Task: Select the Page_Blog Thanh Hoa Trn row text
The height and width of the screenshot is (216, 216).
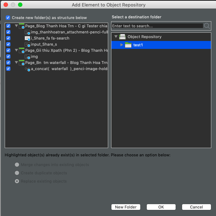Action: tap(66, 26)
